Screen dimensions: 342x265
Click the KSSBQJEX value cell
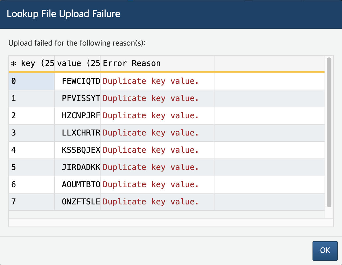pyautogui.click(x=77, y=150)
